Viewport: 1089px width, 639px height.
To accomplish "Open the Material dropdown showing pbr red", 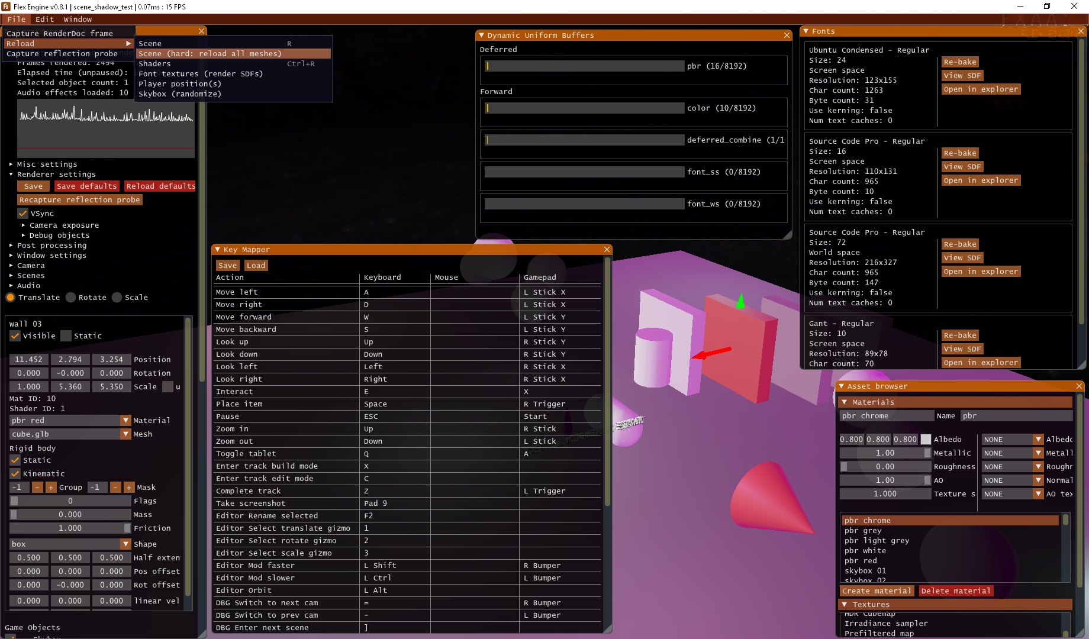I will pyautogui.click(x=125, y=421).
